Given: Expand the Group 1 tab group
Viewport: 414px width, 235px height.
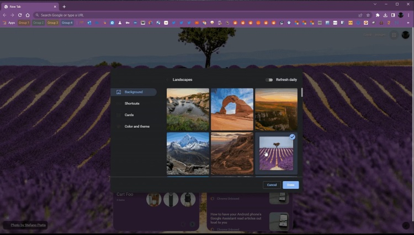Looking at the screenshot, I should tap(24, 23).
